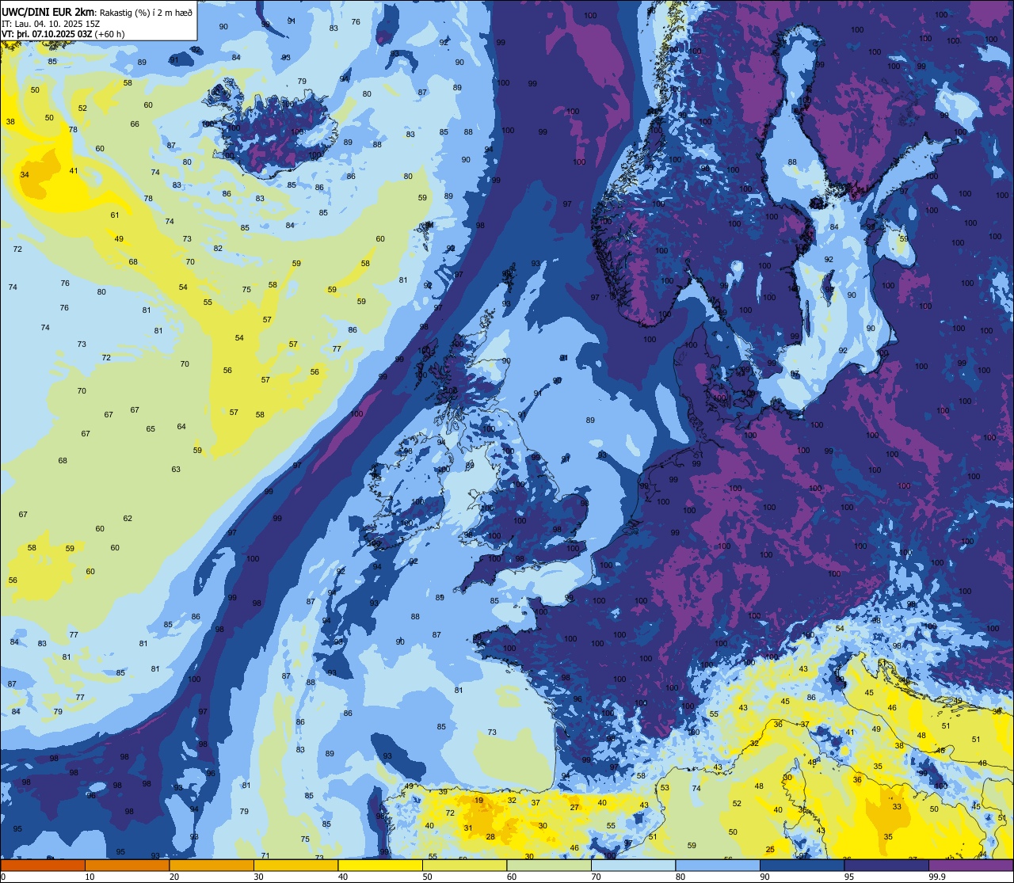Click the '25' humidity value near the bottom edge
The image size is (1014, 883).
[770, 850]
